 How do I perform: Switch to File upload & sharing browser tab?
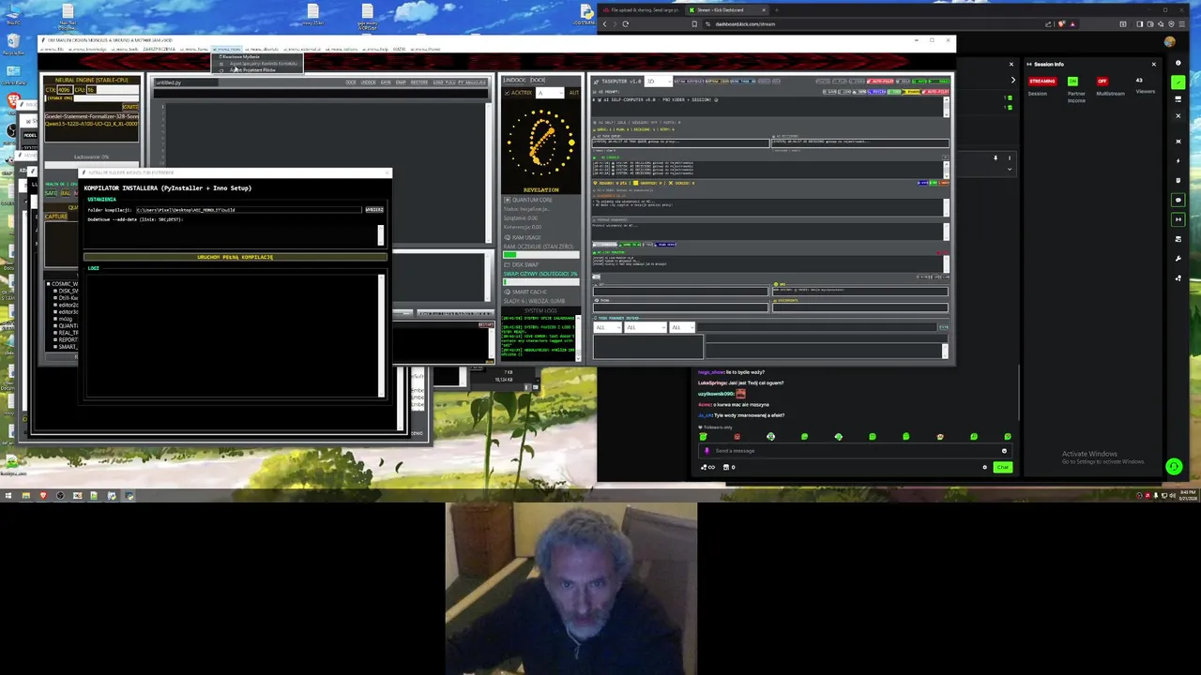tap(642, 10)
